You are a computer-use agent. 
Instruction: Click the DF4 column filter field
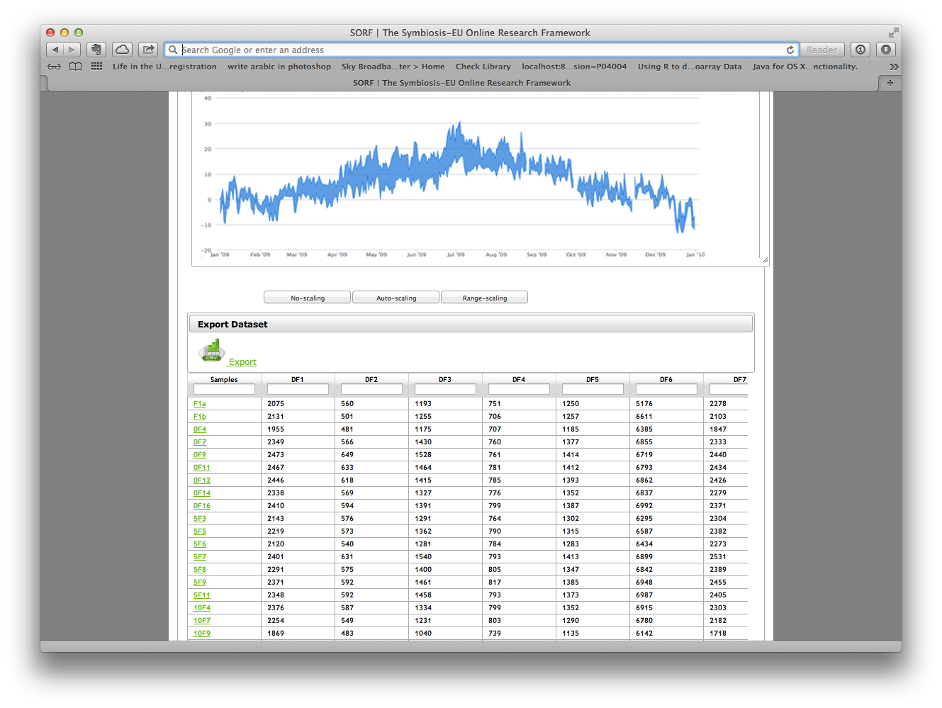click(x=519, y=389)
